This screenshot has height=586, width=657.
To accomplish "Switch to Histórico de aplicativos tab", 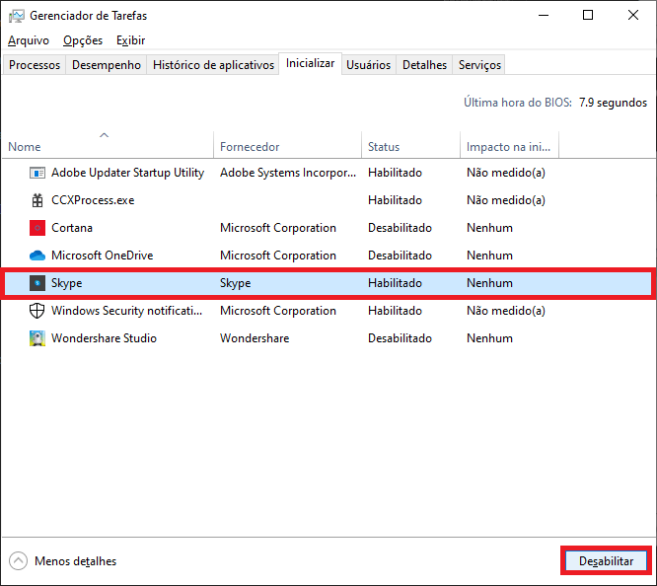I will 213,65.
